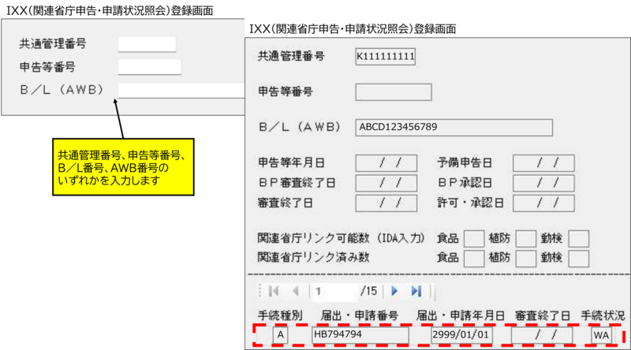Focus the 申告等年月日 date field

[385, 163]
